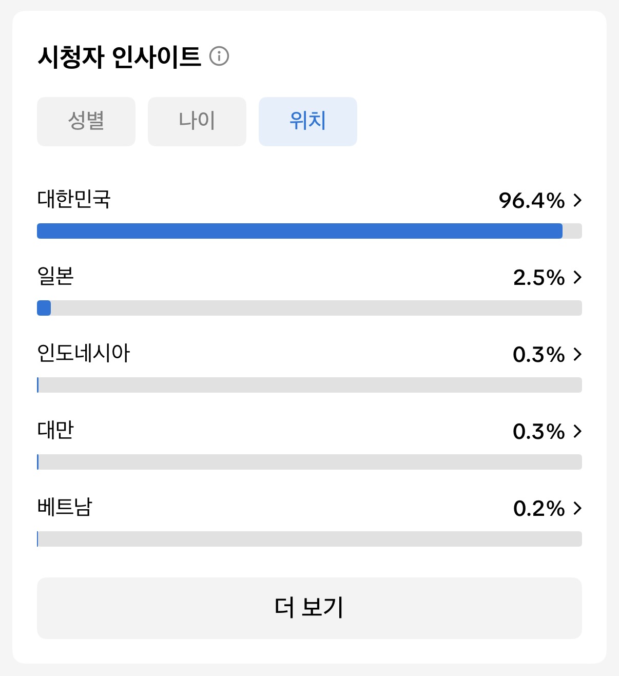Expand the 일본 2.5% chevron
This screenshot has width=619, height=676.
click(x=577, y=277)
